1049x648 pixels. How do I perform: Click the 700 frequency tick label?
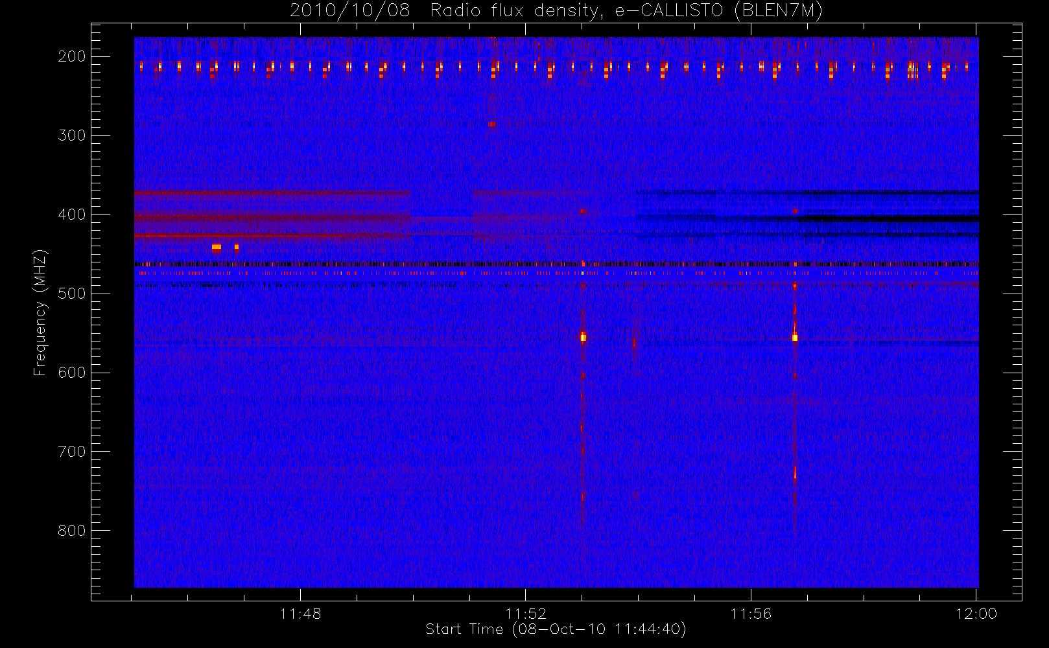pyautogui.click(x=72, y=452)
